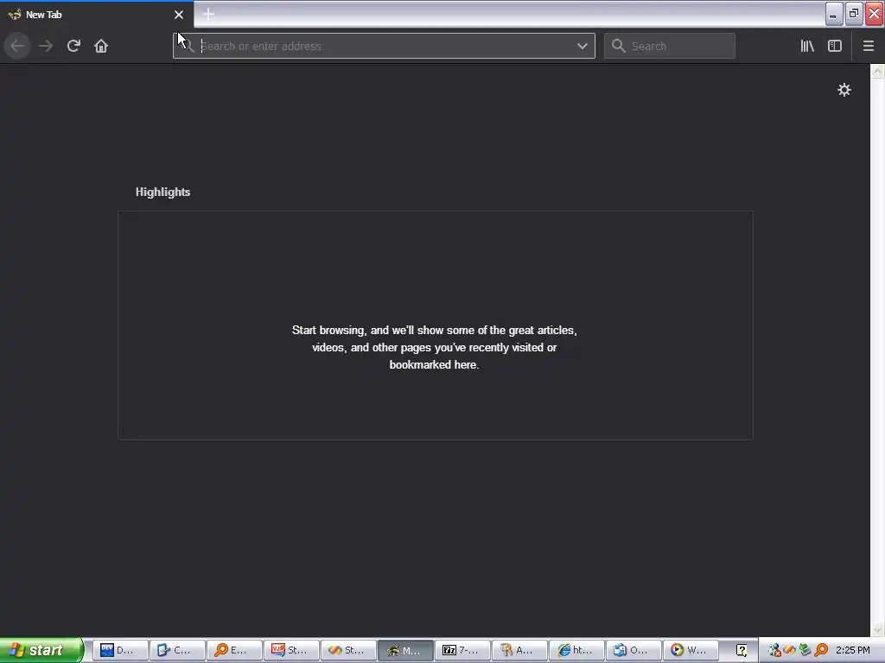Click the 'Start browsing' message text
The height and width of the screenshot is (663, 885).
click(434, 347)
